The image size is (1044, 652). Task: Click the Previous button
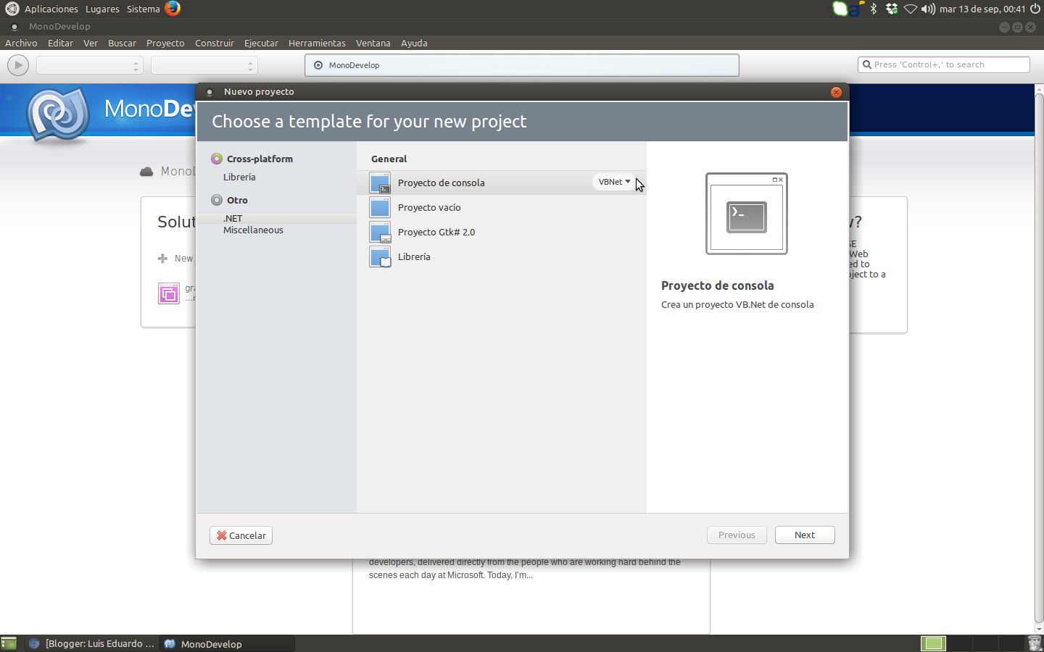737,535
